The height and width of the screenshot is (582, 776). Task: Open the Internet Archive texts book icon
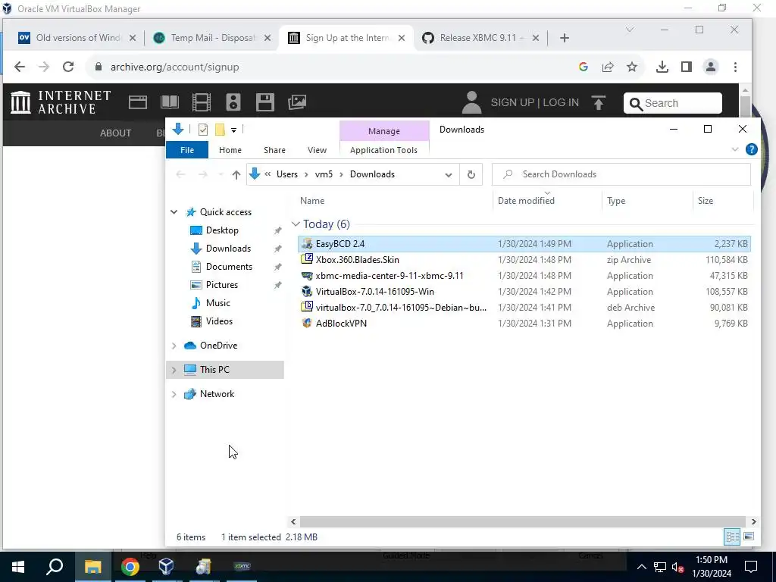(169, 102)
